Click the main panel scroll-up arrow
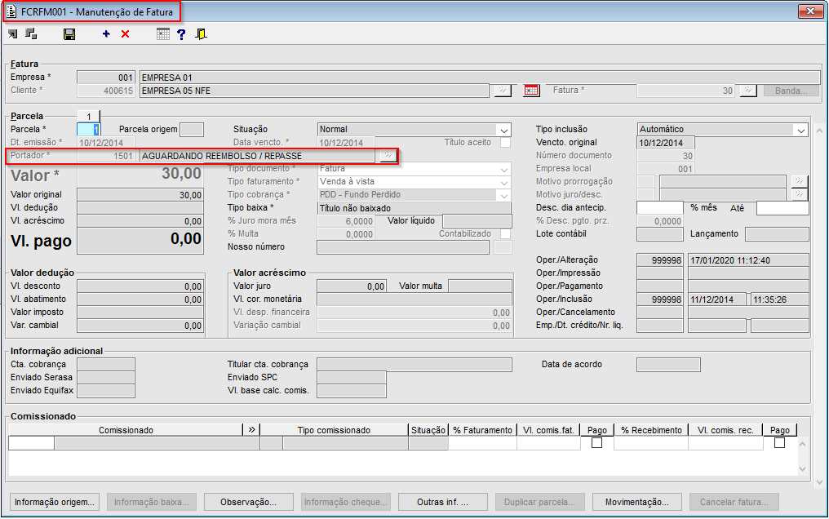The image size is (829, 519). pos(819,130)
